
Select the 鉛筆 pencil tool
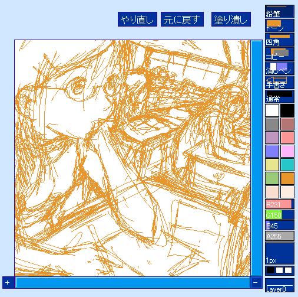280,12
